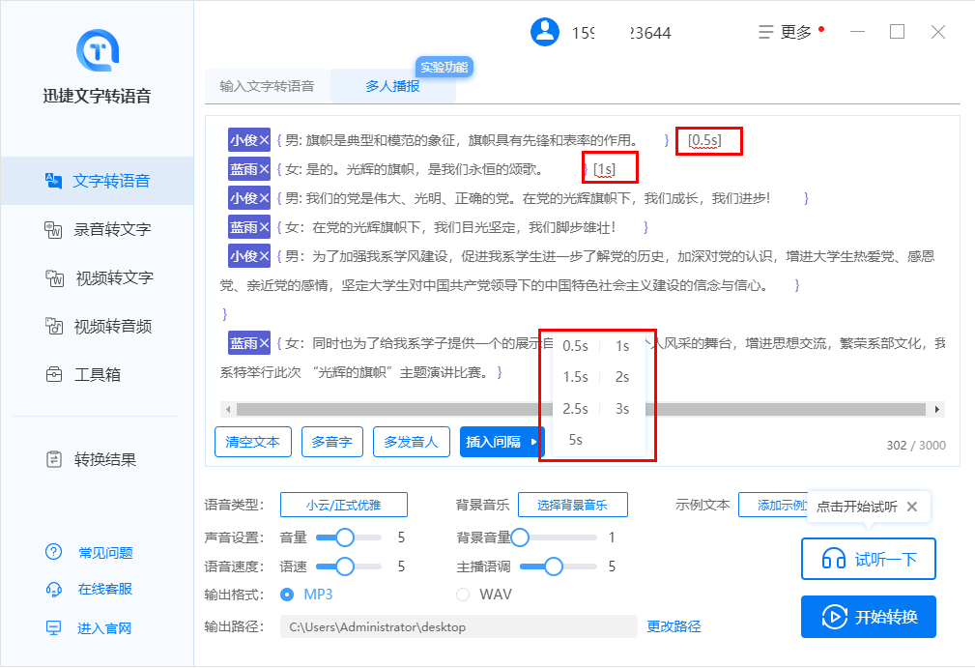975x668 pixels.
Task: Open 在线客服 online support
Action: tap(104, 589)
